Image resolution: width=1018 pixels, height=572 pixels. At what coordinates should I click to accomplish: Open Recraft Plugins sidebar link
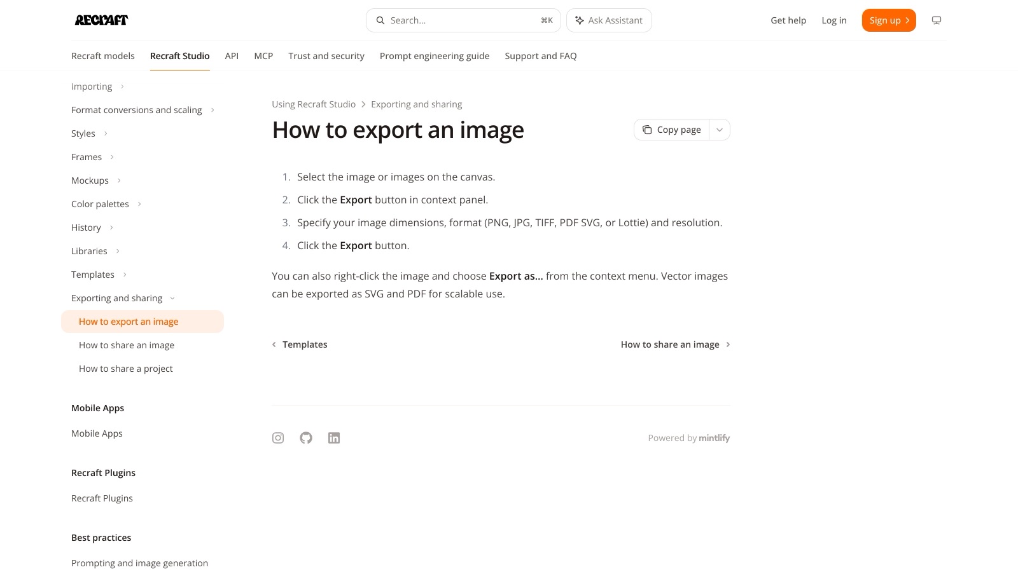click(x=102, y=498)
